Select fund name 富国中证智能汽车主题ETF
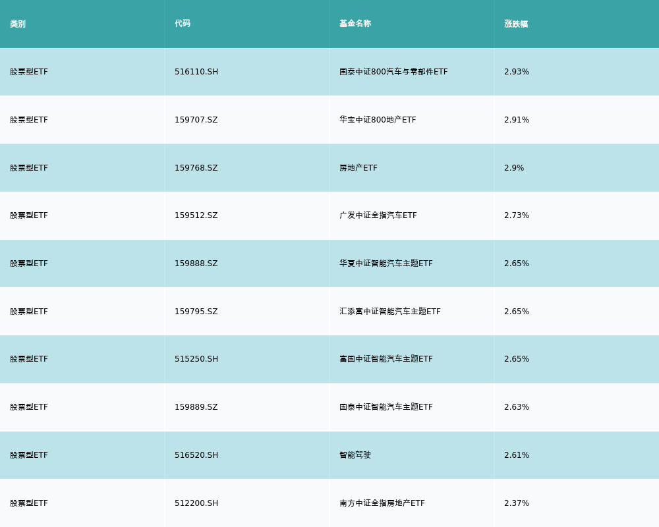Viewport: 659px width, 527px height. coord(386,359)
